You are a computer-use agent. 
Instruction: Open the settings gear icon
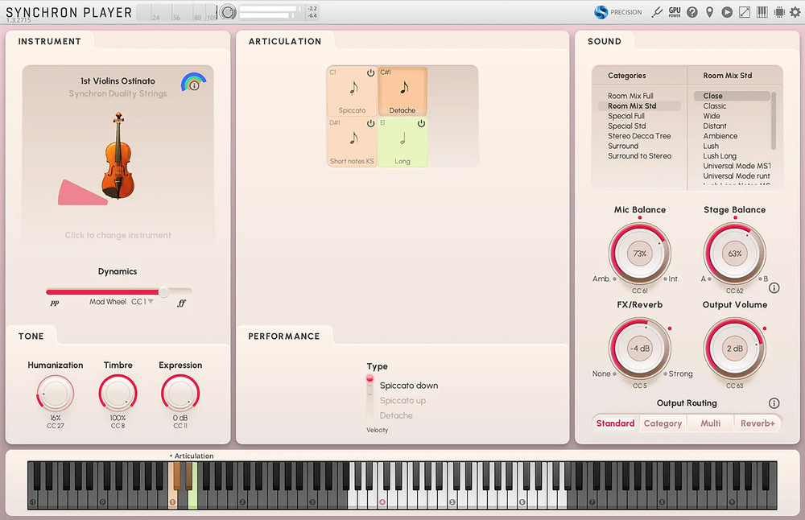tap(795, 12)
